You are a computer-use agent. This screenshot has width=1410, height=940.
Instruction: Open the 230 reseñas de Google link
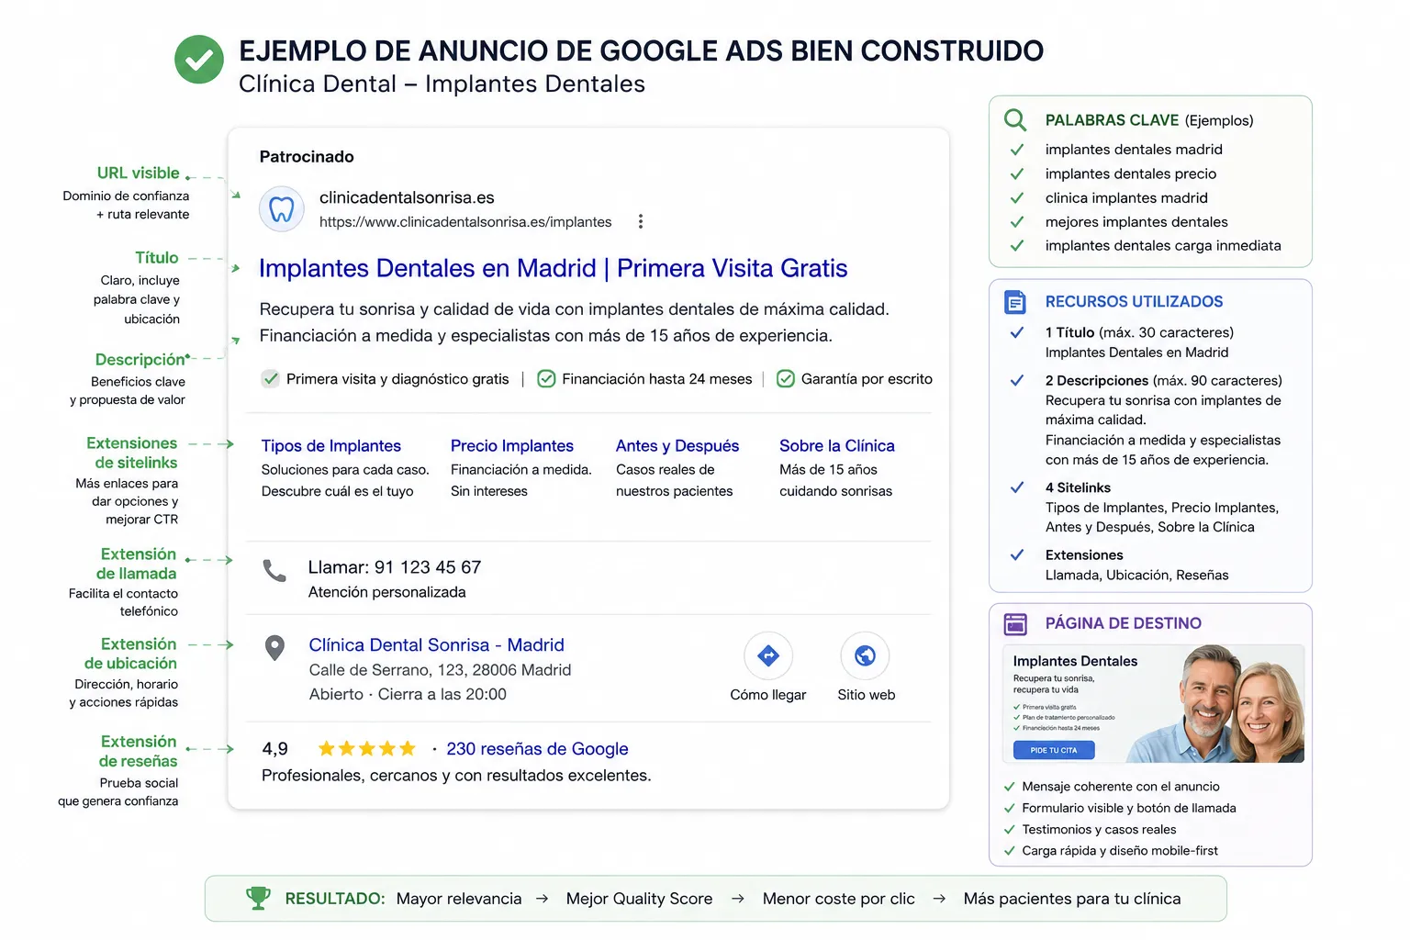(537, 749)
